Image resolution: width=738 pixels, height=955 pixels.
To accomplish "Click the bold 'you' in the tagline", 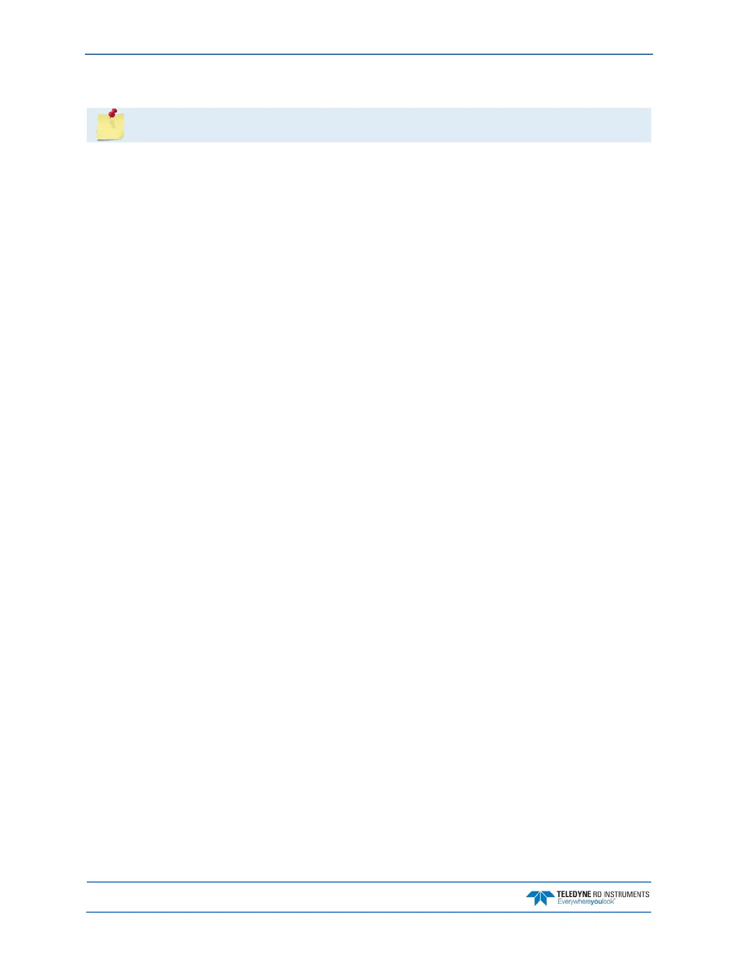I will click(596, 902).
